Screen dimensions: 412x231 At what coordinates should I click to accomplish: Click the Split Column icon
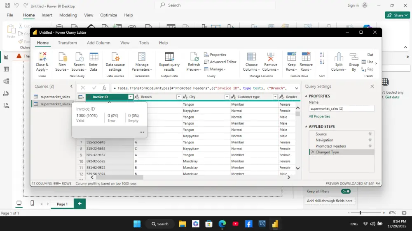(339, 57)
